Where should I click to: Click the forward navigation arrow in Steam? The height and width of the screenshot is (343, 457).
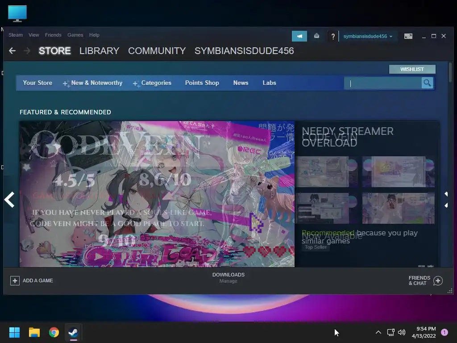pos(27,51)
